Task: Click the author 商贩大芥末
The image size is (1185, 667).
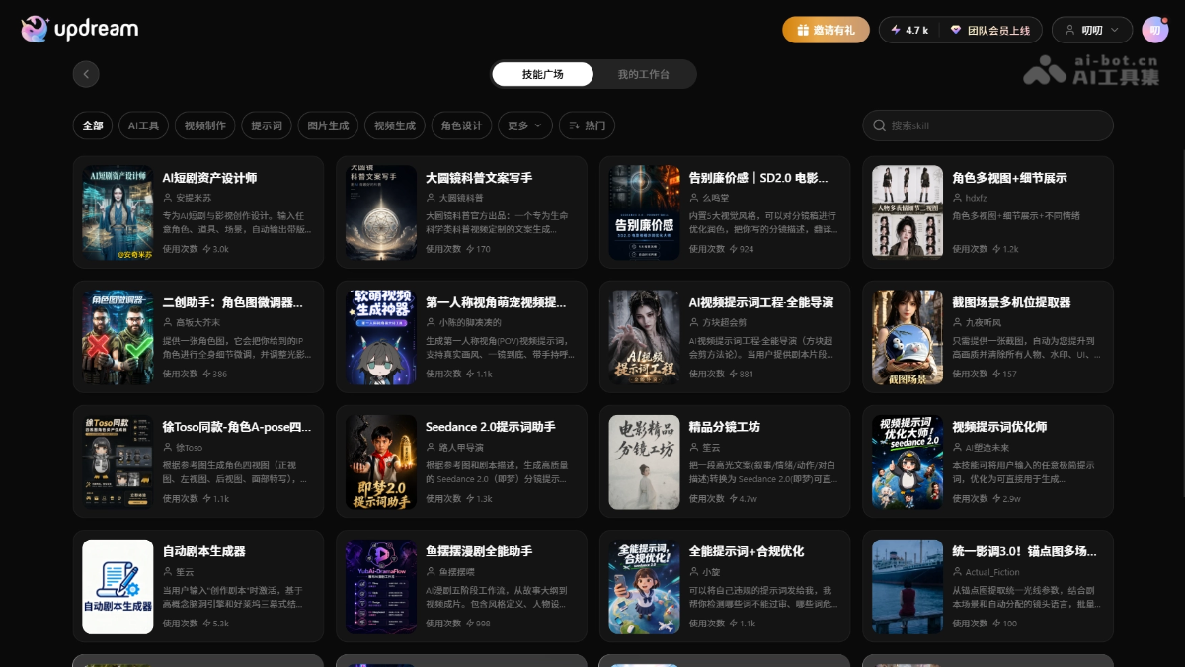Action: pos(197,322)
